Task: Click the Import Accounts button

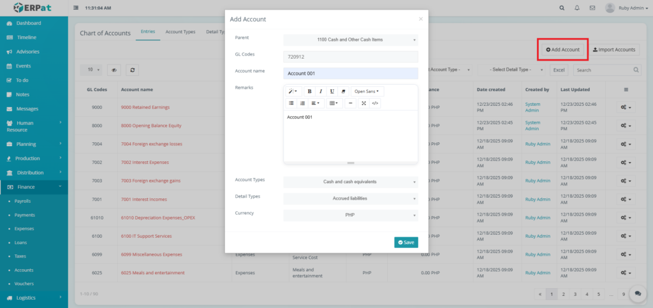Action: [613, 49]
